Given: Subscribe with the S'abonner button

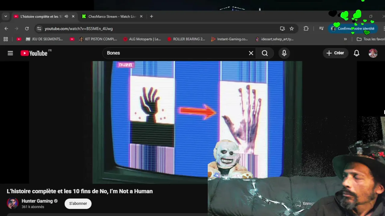Looking at the screenshot, I should pos(78,203).
